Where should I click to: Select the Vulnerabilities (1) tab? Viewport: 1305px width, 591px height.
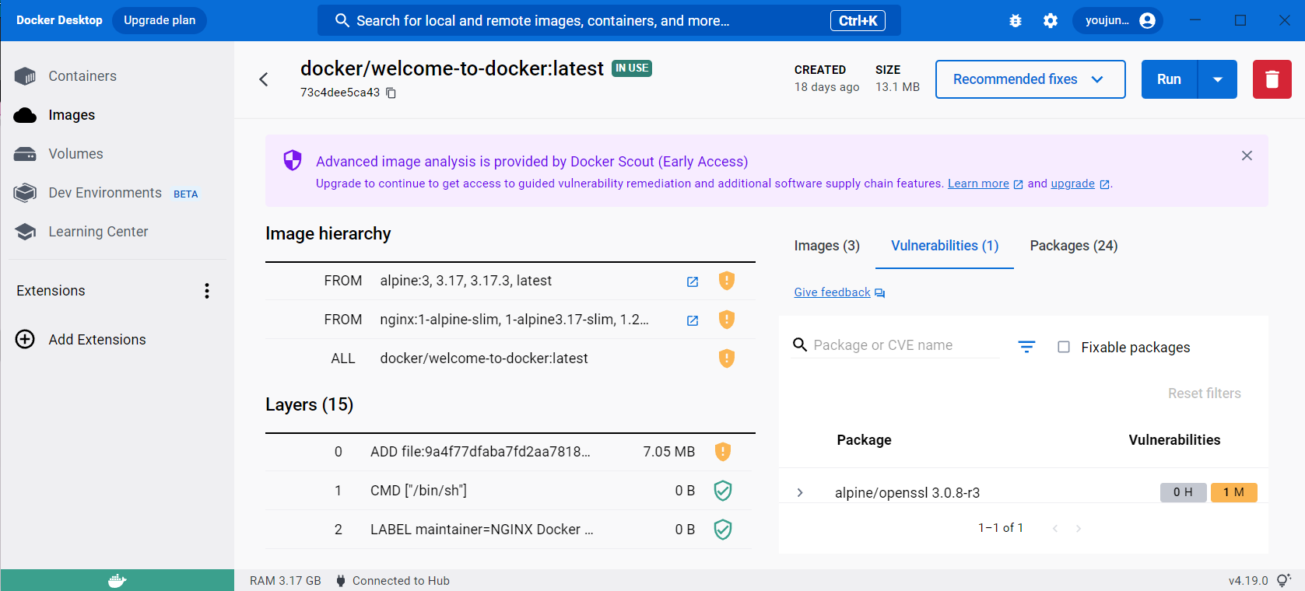(945, 246)
